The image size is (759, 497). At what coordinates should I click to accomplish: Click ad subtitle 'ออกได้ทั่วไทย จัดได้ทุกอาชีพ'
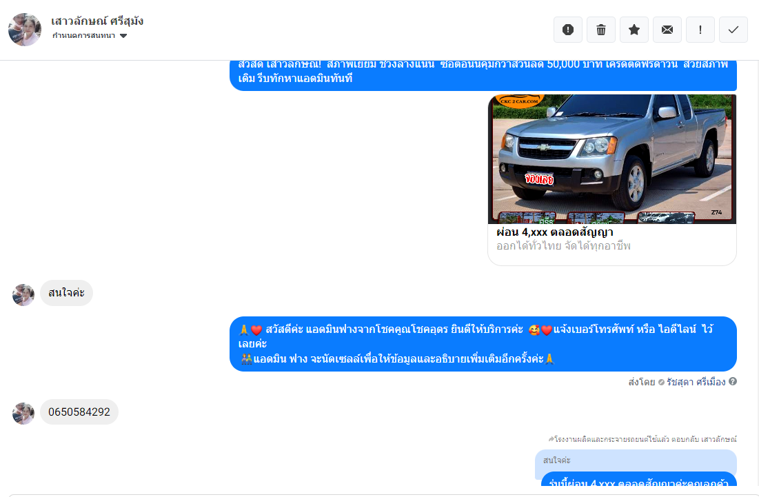point(563,246)
